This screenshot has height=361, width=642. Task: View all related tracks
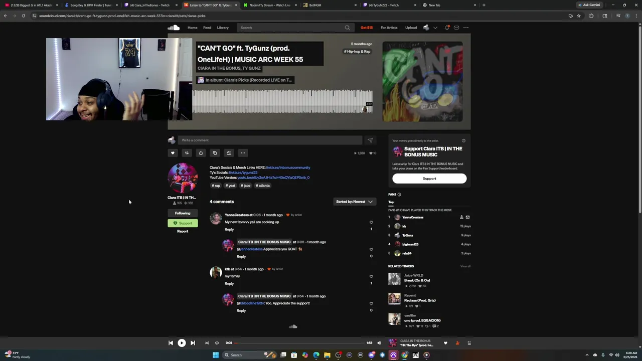tap(465, 266)
